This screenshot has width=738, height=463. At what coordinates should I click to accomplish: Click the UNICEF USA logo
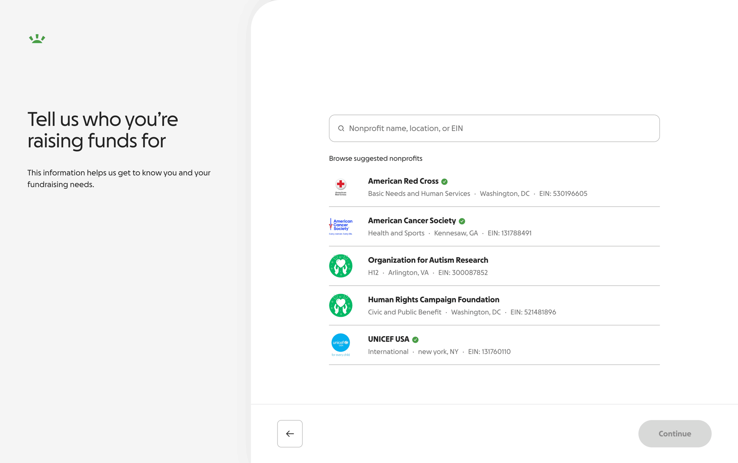pyautogui.click(x=341, y=345)
